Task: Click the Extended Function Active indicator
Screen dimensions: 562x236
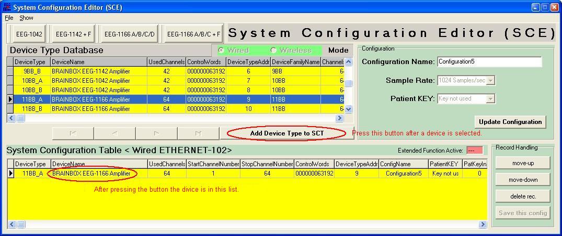Action: coord(475,151)
